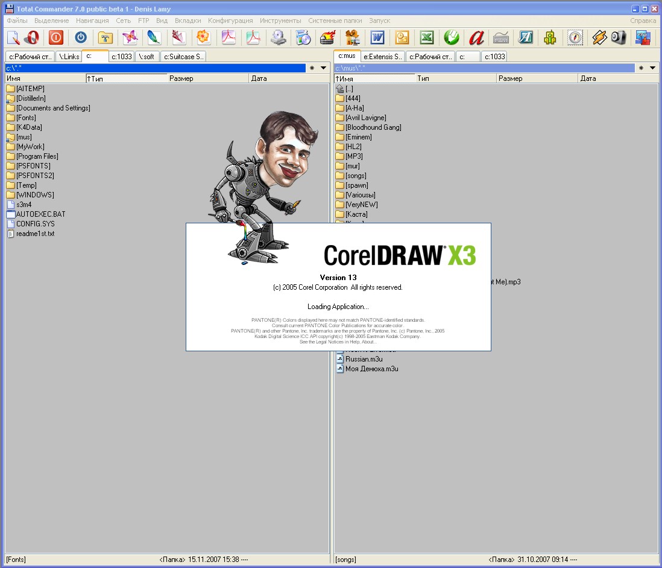Viewport: 662px width, 568px height.
Task: Click the yellow figure icon in toolbar
Action: pos(550,37)
